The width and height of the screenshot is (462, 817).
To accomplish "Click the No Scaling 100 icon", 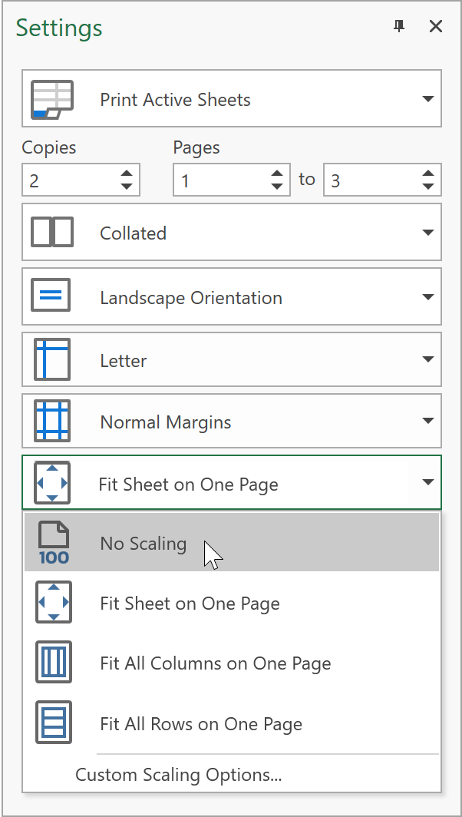I will [53, 544].
